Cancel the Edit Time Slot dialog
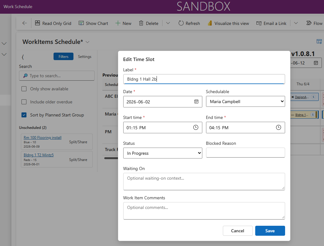The width and height of the screenshot is (324, 246). (x=237, y=231)
